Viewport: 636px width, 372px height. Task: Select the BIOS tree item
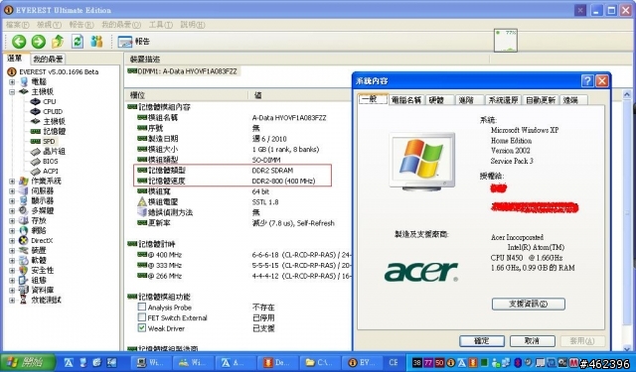click(51, 161)
